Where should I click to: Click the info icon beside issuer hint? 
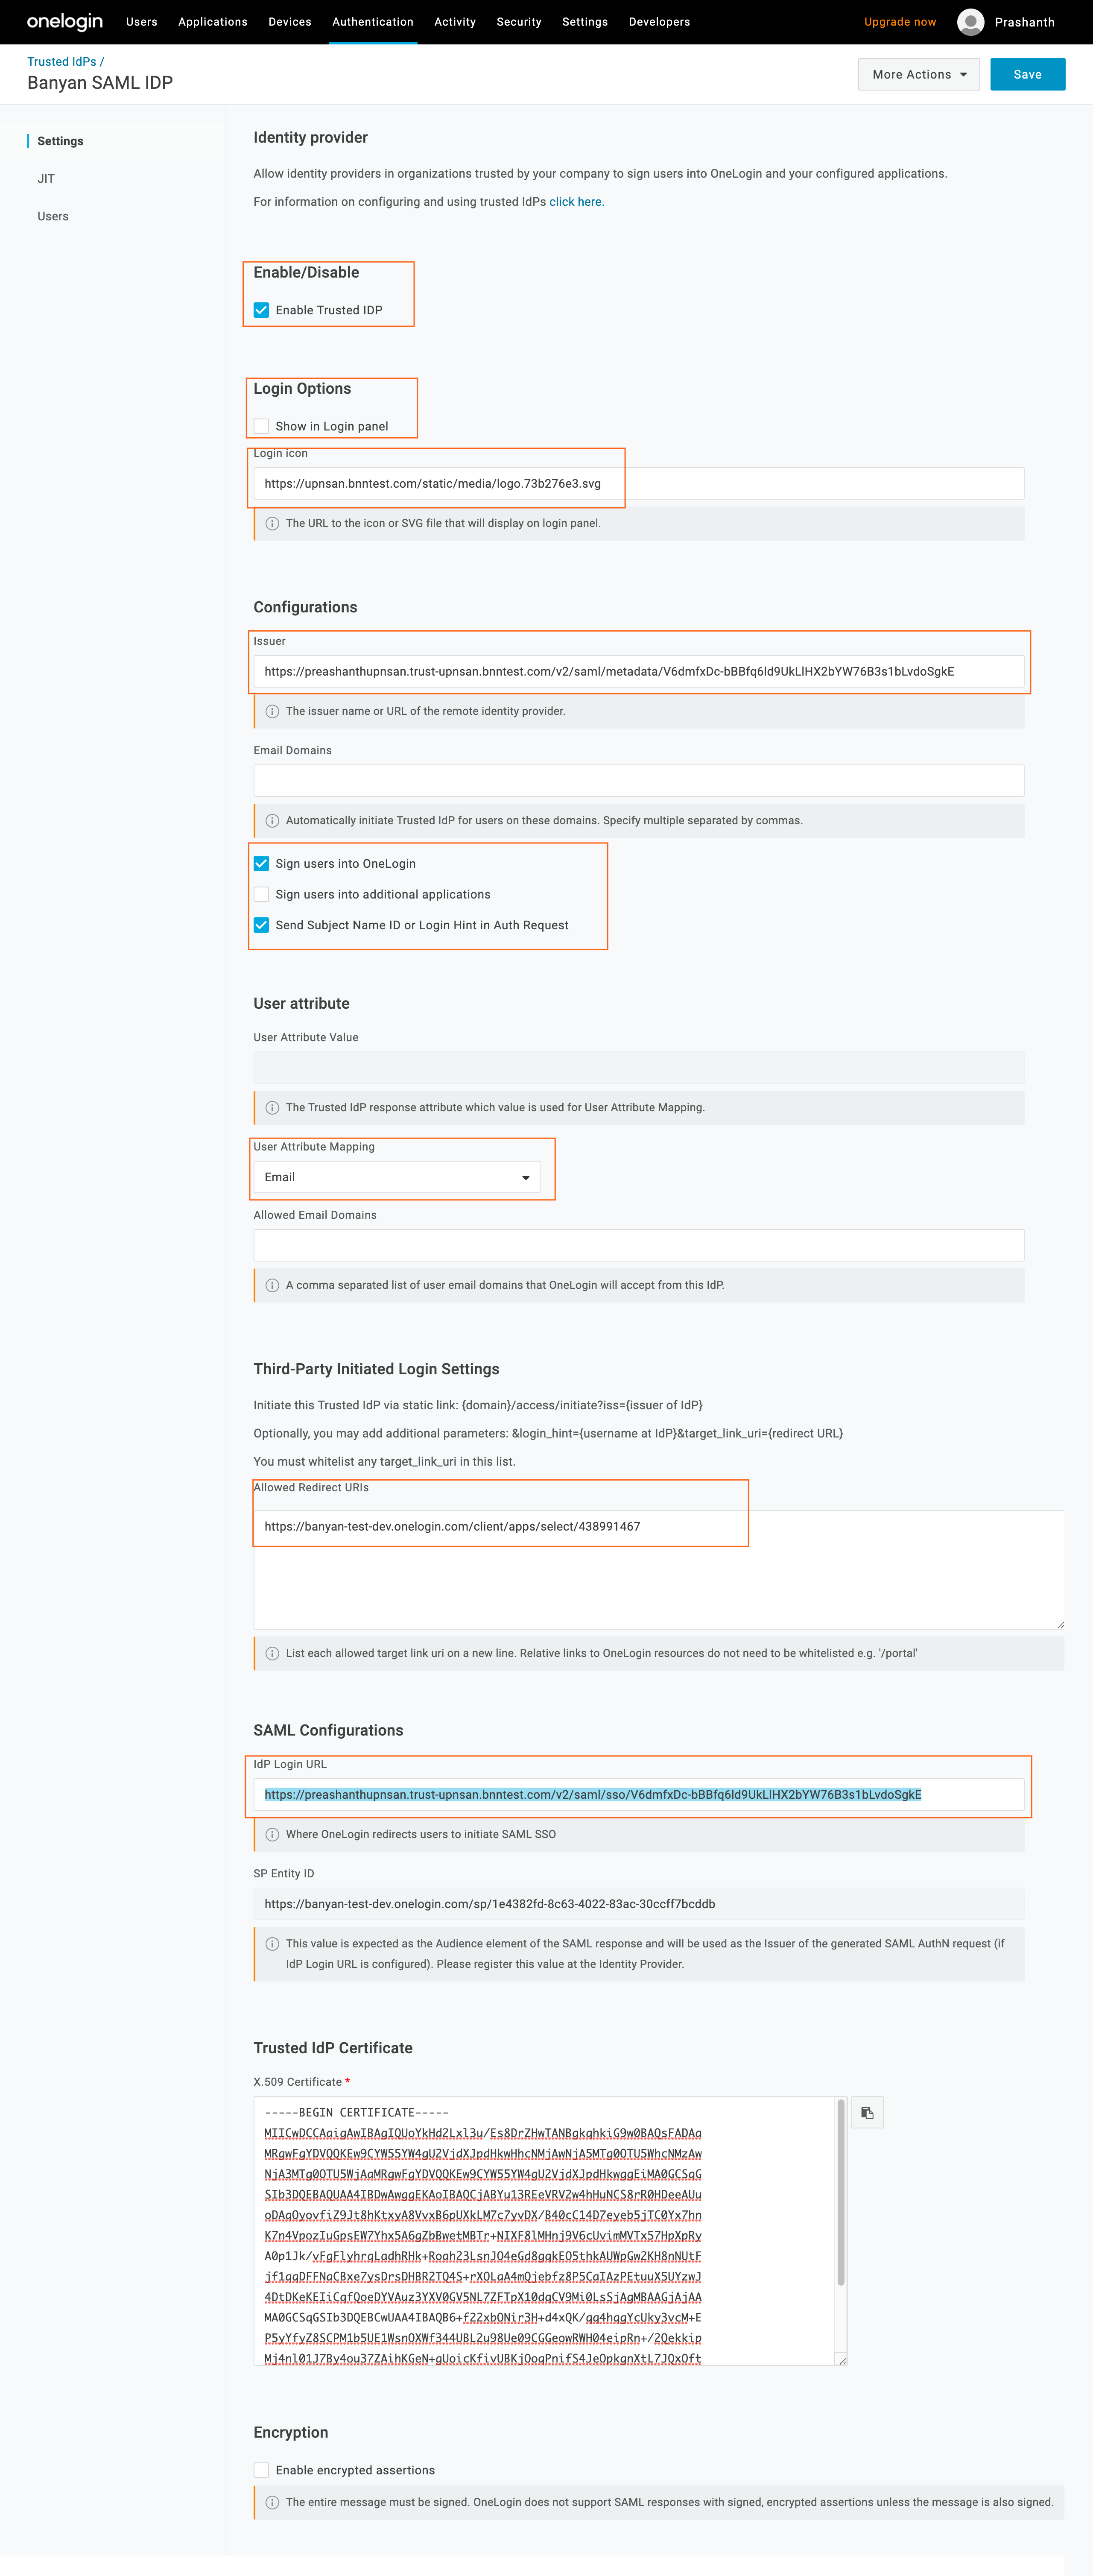coord(272,712)
